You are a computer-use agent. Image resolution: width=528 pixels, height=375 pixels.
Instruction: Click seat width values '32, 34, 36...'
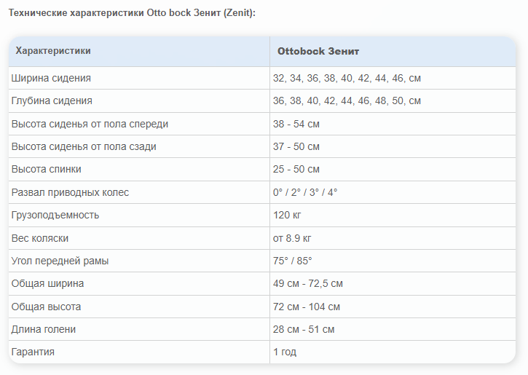pos(347,78)
